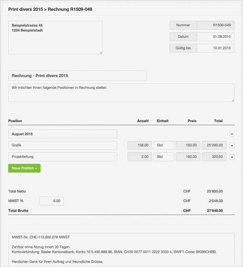Image resolution: width=243 pixels, height=267 pixels.
Task: Click the Grafik position name field
Action: click(x=63, y=145)
